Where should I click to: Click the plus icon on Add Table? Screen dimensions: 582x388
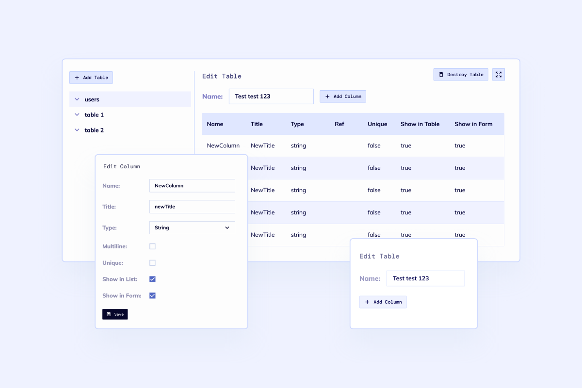[77, 77]
